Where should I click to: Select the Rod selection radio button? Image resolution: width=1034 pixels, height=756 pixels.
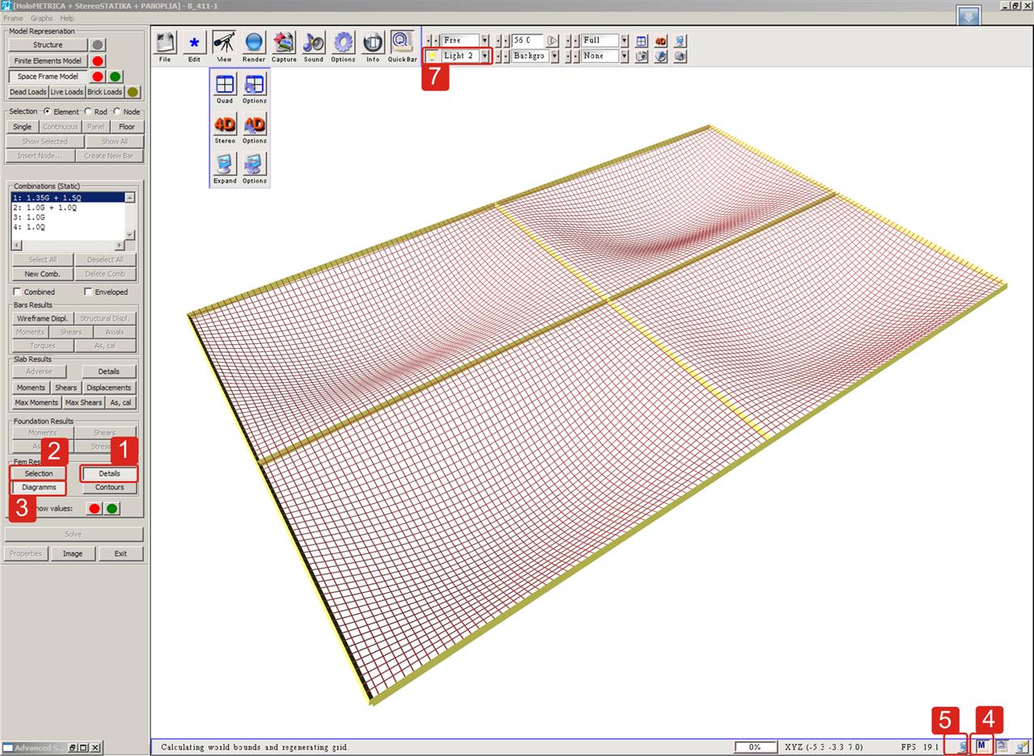tap(88, 112)
